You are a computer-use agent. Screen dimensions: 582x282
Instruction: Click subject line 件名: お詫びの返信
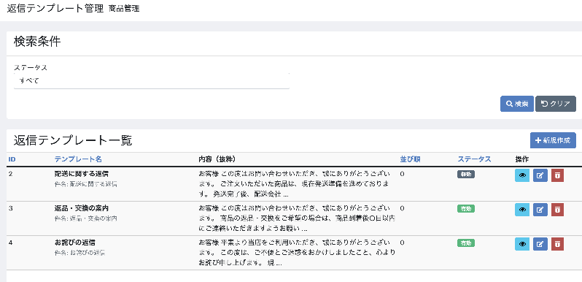pos(79,253)
